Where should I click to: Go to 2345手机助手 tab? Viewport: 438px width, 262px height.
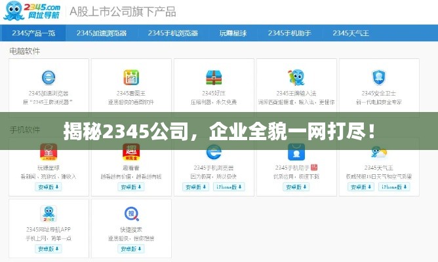coord(290,33)
